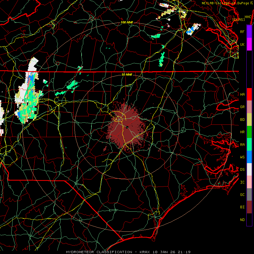The image size is (254, 254).
Task: Click the BI dark red legend swatch
Action: [249, 207]
